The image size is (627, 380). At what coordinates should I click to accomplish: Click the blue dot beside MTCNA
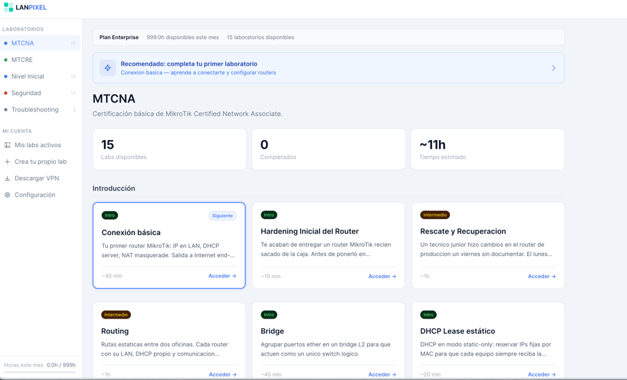(x=6, y=43)
